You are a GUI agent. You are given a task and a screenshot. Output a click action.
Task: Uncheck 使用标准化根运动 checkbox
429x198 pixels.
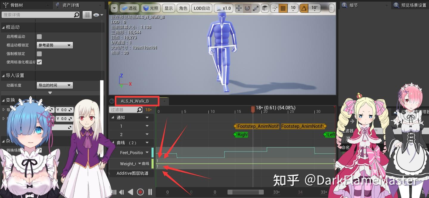(39, 62)
